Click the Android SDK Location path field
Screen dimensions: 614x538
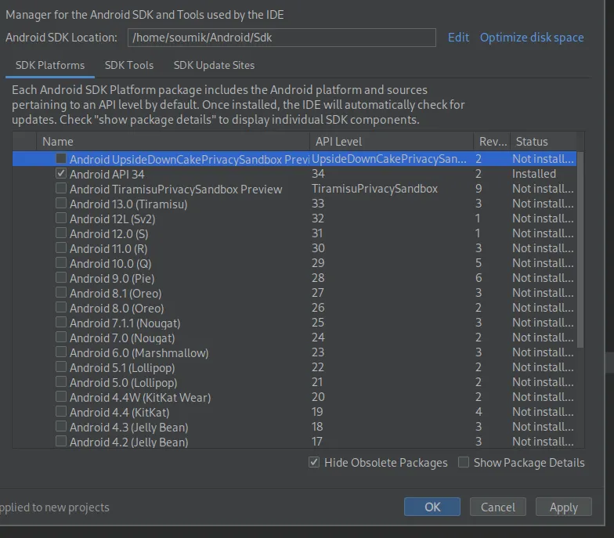(x=281, y=38)
